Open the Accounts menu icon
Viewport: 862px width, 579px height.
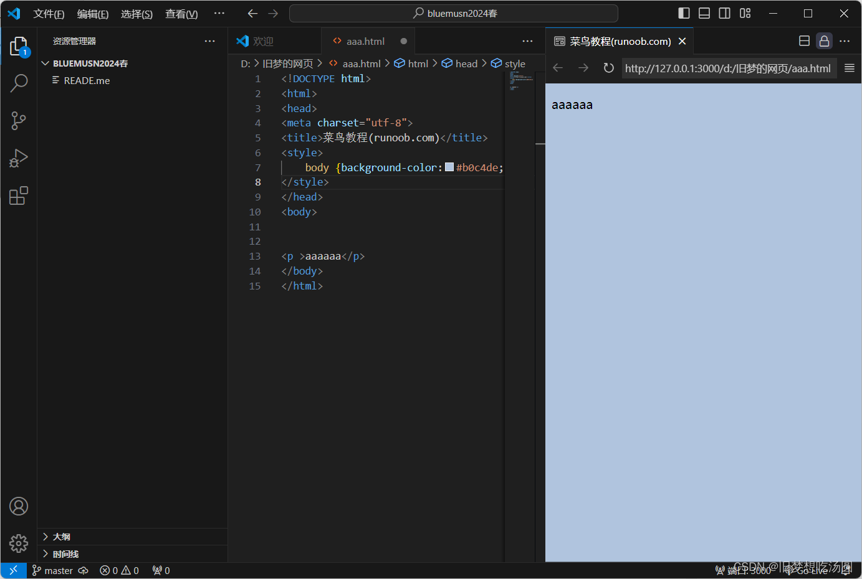point(19,506)
